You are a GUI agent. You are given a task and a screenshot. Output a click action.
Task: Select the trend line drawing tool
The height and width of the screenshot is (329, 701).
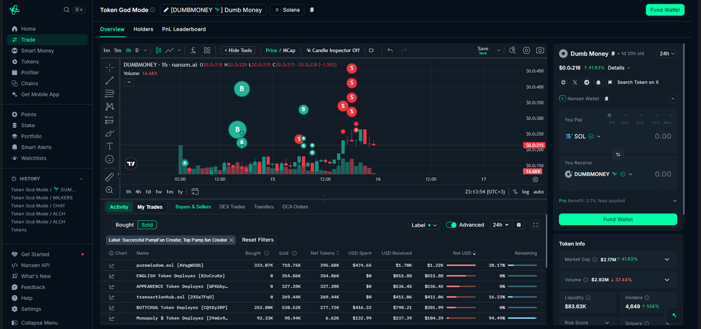(x=109, y=80)
